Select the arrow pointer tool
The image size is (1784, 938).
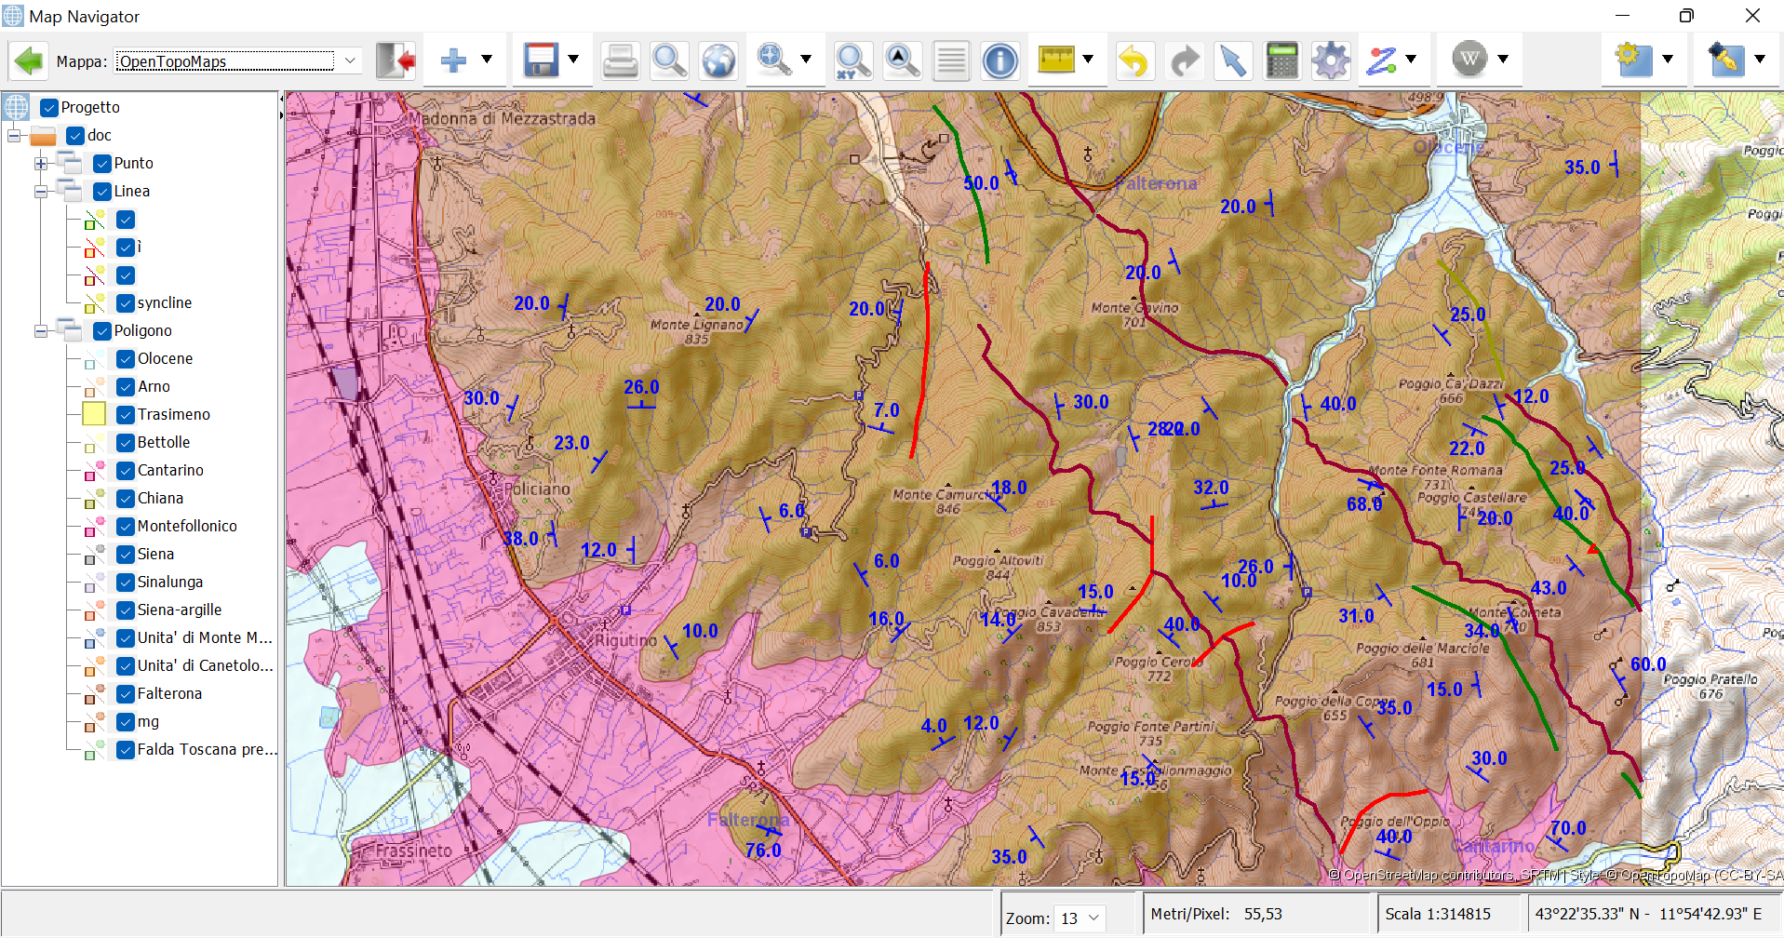tap(1233, 61)
